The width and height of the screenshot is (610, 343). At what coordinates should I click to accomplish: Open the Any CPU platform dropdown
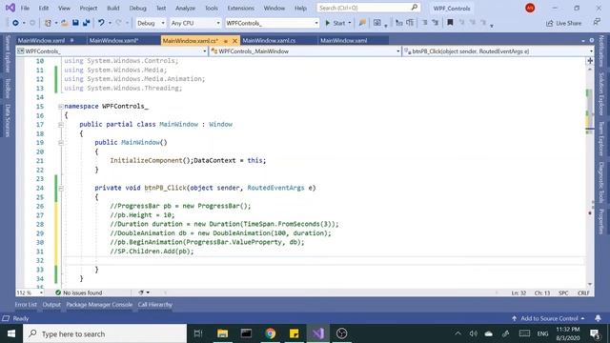195,23
